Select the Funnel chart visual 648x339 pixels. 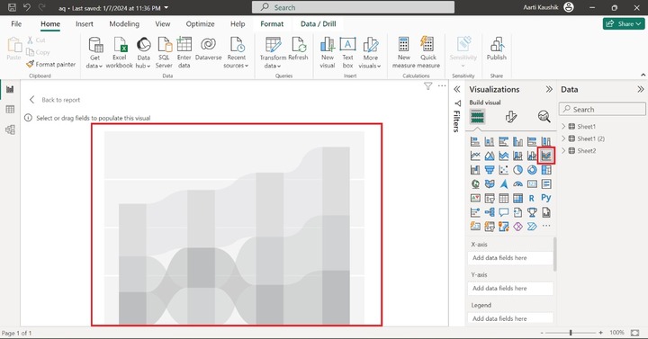pos(490,170)
